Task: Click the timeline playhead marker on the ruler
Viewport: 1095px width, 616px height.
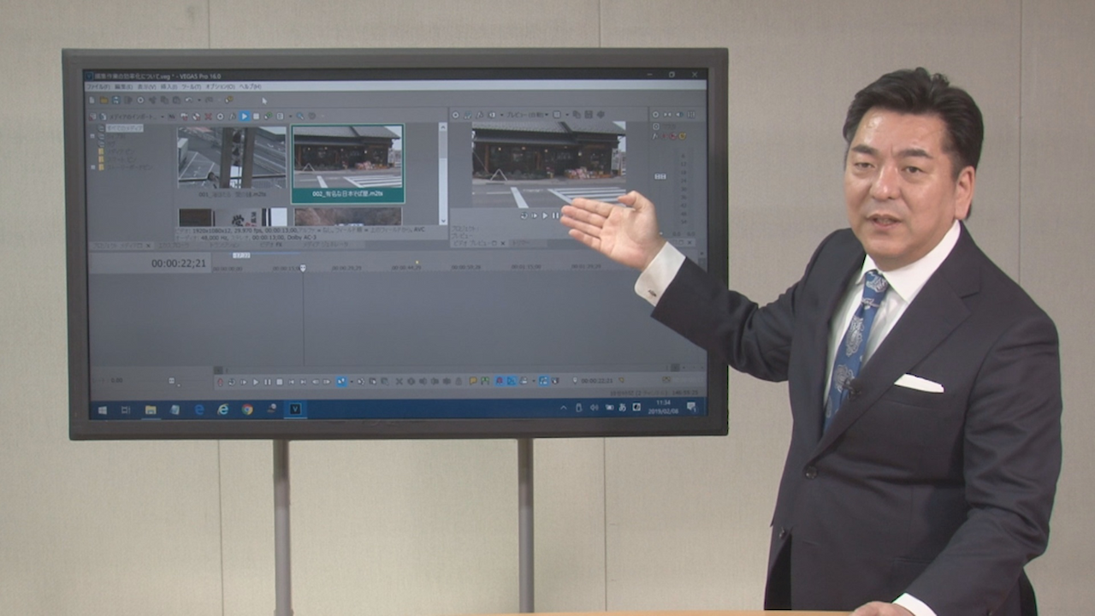Action: point(302,268)
